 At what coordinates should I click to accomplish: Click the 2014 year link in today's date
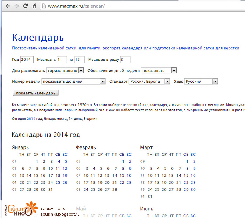[x=31, y=119]
